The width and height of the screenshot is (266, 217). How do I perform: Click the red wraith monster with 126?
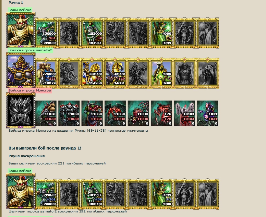click(x=161, y=113)
